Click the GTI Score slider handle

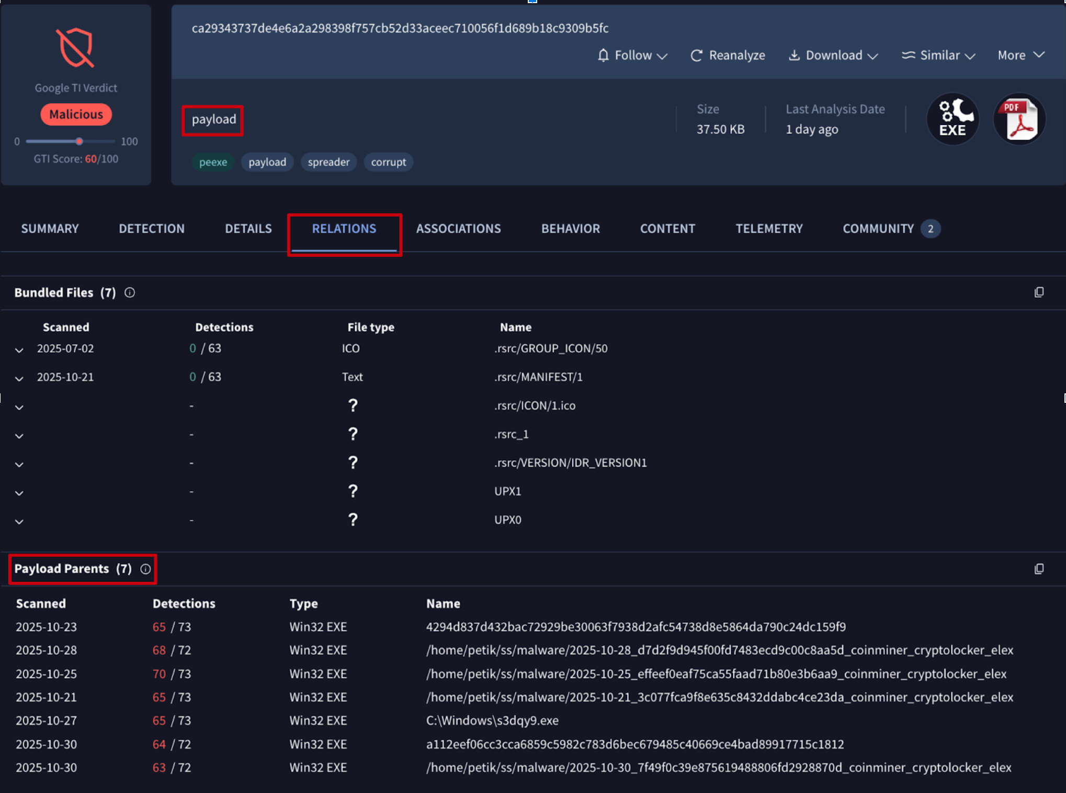tap(79, 141)
